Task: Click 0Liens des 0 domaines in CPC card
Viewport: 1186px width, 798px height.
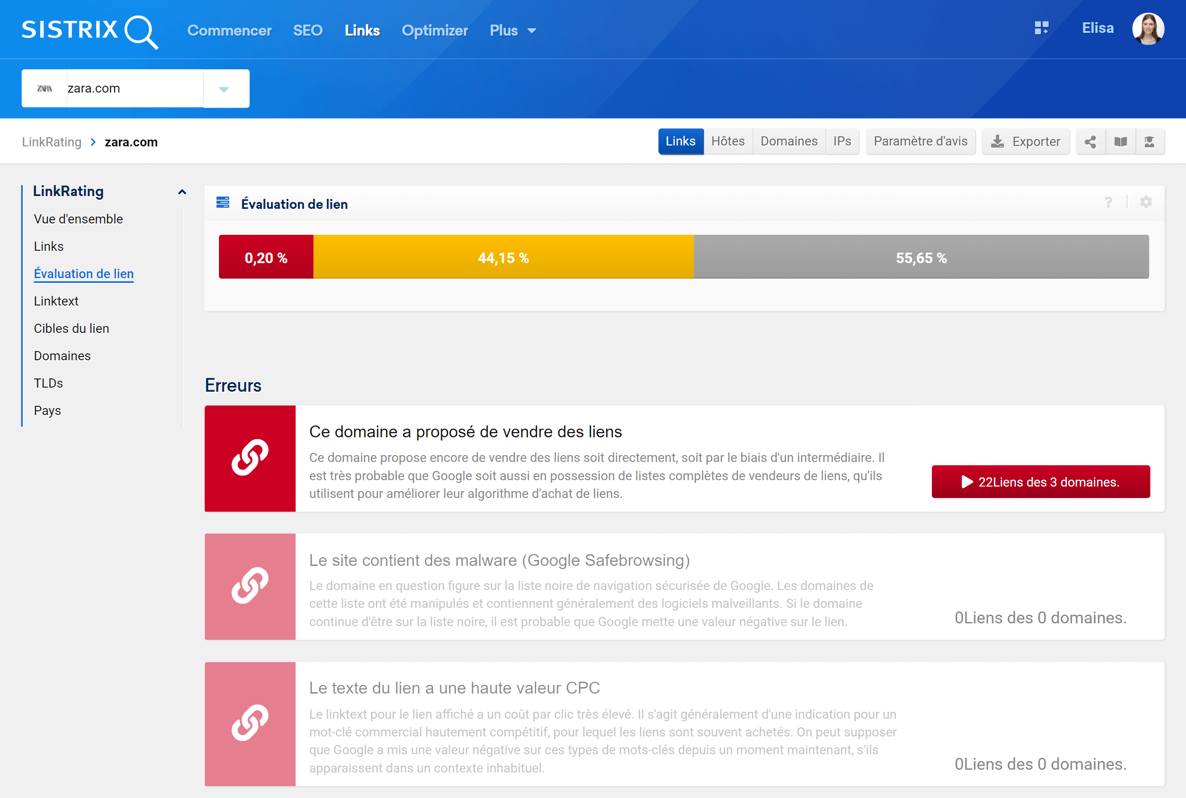Action: (x=1040, y=764)
